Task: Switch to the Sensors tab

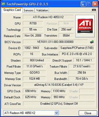Action: click(x=29, y=10)
